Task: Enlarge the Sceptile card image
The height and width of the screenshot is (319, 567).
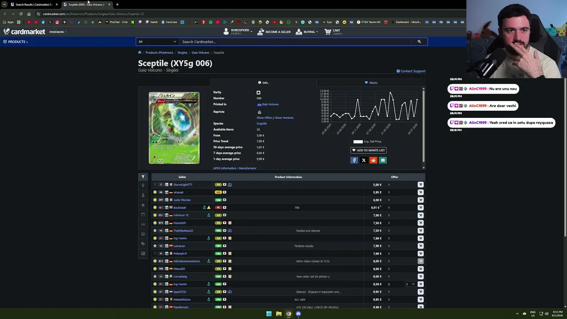Action: point(174,128)
